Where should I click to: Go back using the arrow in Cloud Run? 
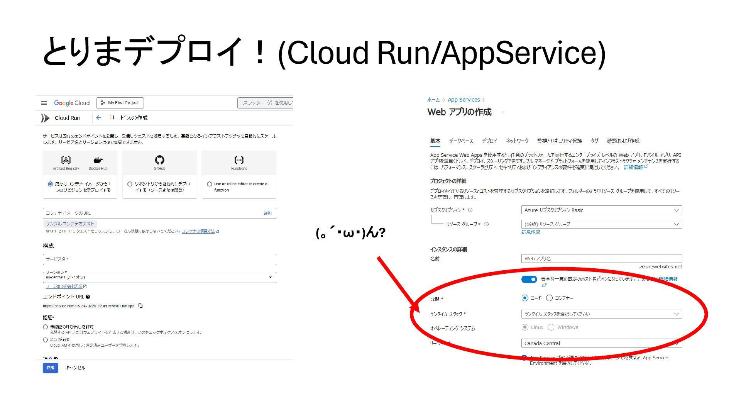[99, 118]
